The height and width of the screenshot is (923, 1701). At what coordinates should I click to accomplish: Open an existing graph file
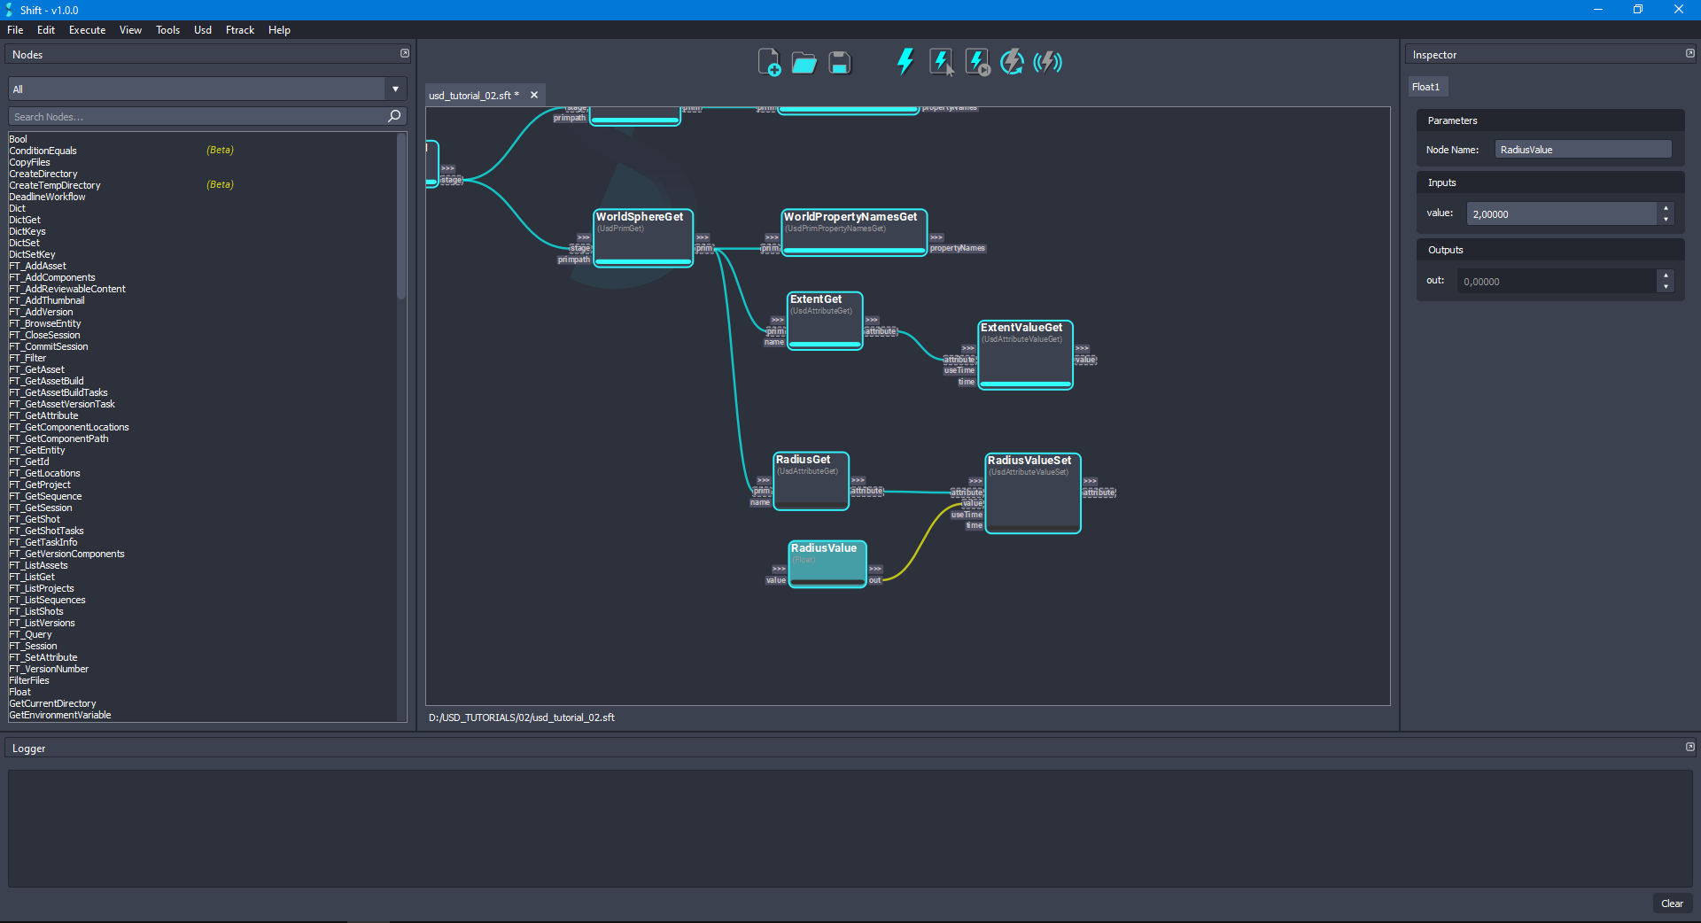pyautogui.click(x=804, y=61)
